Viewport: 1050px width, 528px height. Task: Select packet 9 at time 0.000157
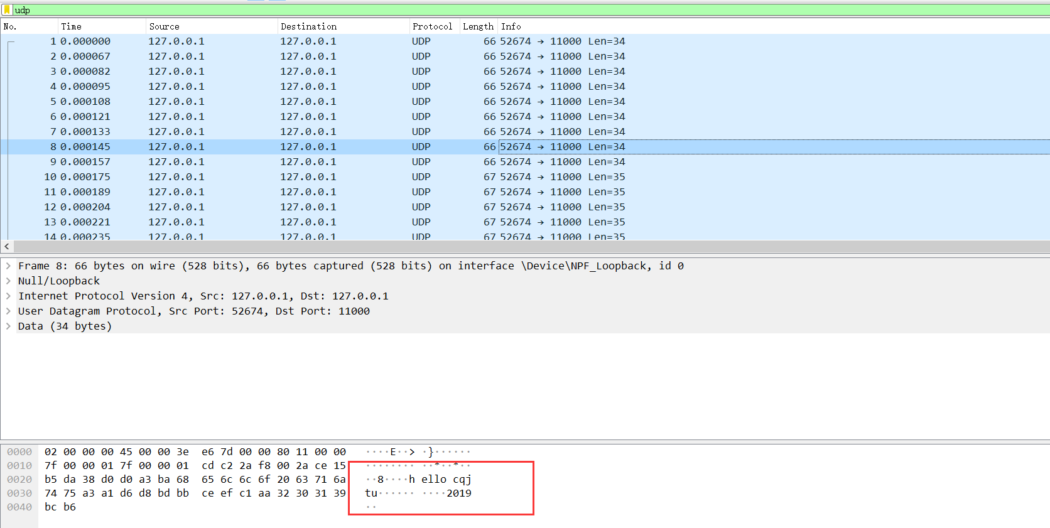(525, 162)
